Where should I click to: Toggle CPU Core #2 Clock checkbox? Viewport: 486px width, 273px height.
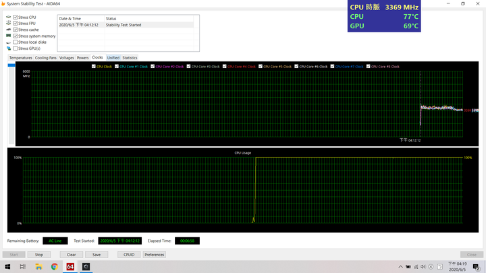(153, 66)
